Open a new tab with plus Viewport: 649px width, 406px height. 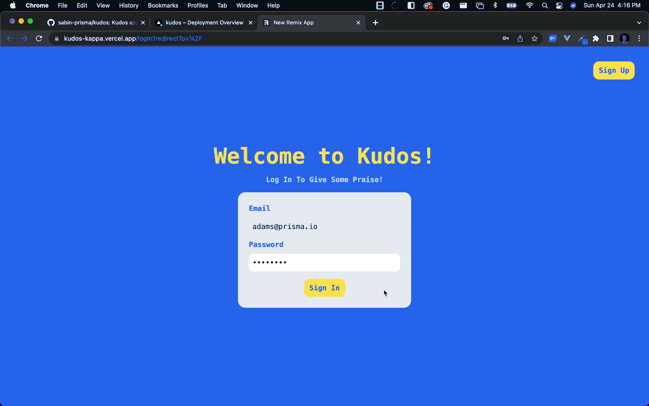point(375,23)
